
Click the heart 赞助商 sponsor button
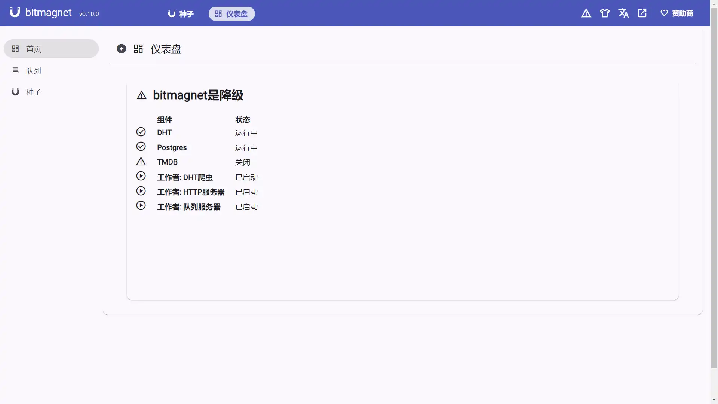click(677, 13)
